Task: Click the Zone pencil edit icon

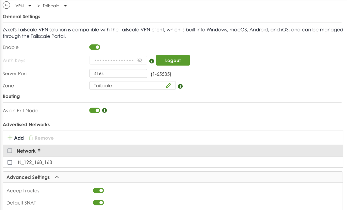Action: coord(168,85)
